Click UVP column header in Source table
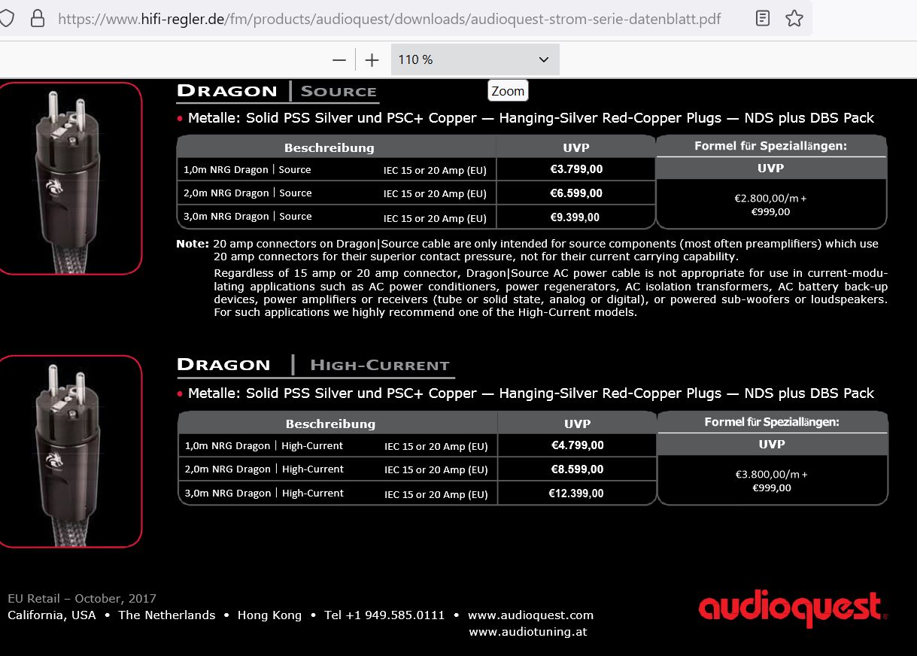The height and width of the screenshot is (656, 917). [x=576, y=147]
